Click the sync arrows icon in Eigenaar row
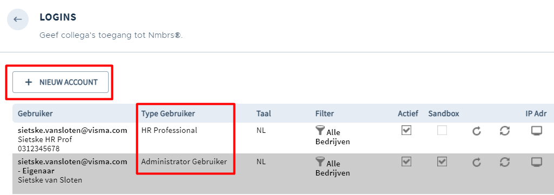Viewport: 554px width, 195px height. pos(505,162)
